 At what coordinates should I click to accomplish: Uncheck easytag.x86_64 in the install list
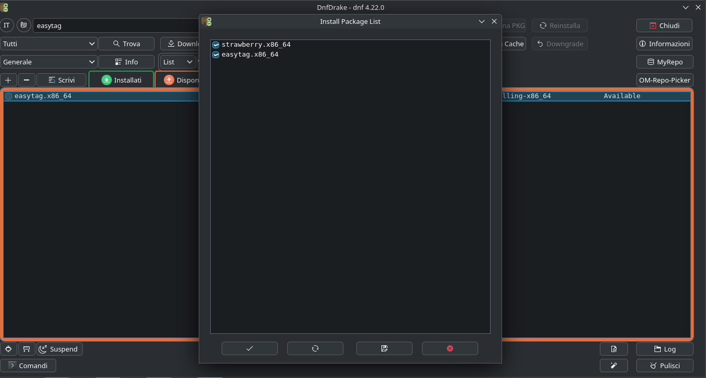tap(216, 55)
